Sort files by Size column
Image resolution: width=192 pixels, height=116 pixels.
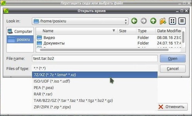127,31
